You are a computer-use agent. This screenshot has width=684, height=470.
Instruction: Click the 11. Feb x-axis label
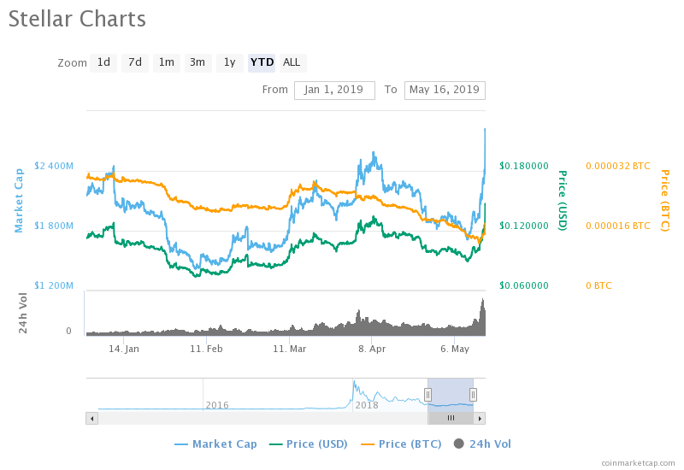206,350
